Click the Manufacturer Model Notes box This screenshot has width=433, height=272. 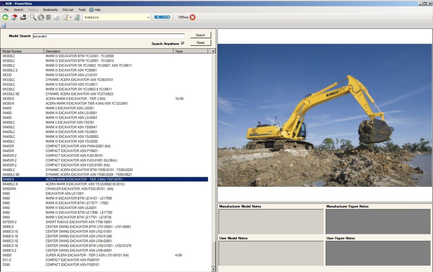271,222
